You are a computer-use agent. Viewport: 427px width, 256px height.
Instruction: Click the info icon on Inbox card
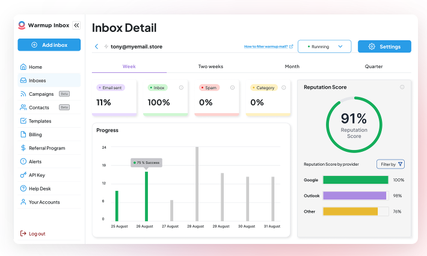pos(181,87)
